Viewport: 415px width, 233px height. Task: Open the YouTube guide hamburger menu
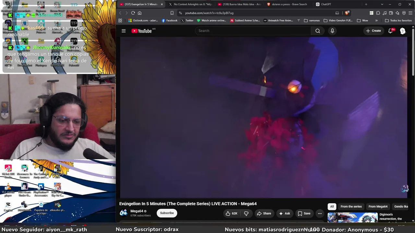coord(124,31)
